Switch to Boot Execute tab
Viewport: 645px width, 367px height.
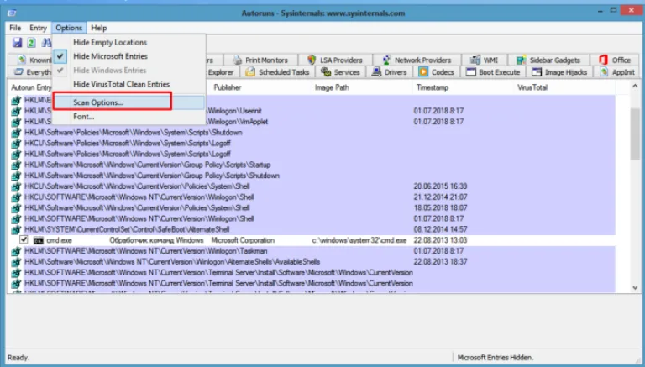coord(493,72)
